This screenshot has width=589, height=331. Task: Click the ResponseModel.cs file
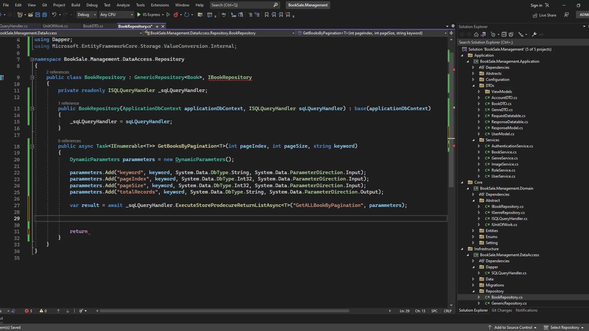coord(507,128)
